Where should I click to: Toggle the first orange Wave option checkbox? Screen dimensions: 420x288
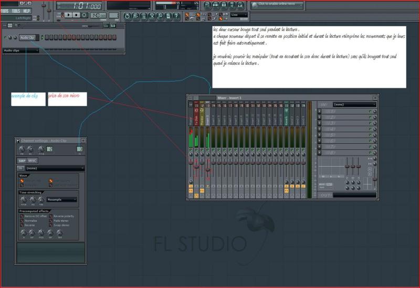coord(22,181)
